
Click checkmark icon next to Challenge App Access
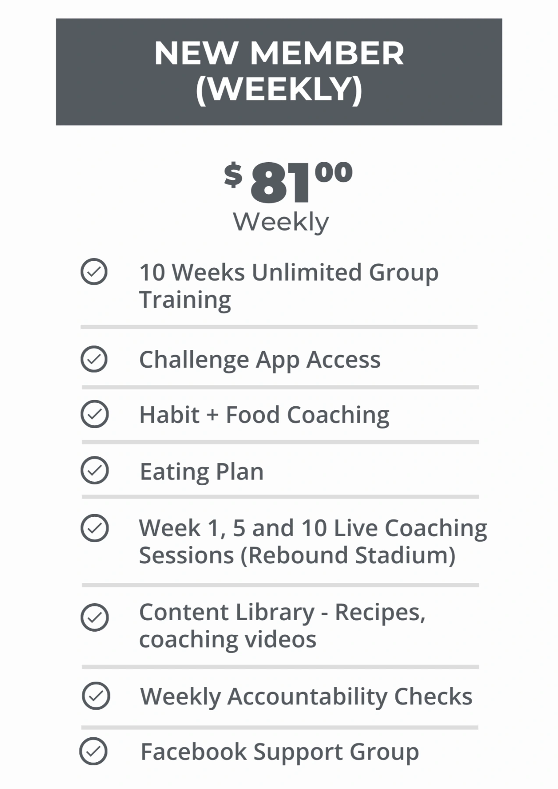tap(94, 359)
